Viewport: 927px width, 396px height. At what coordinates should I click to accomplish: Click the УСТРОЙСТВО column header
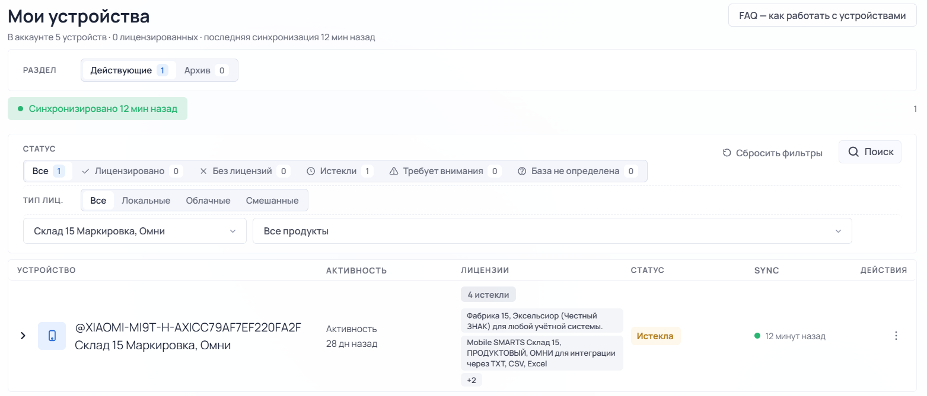click(x=46, y=270)
